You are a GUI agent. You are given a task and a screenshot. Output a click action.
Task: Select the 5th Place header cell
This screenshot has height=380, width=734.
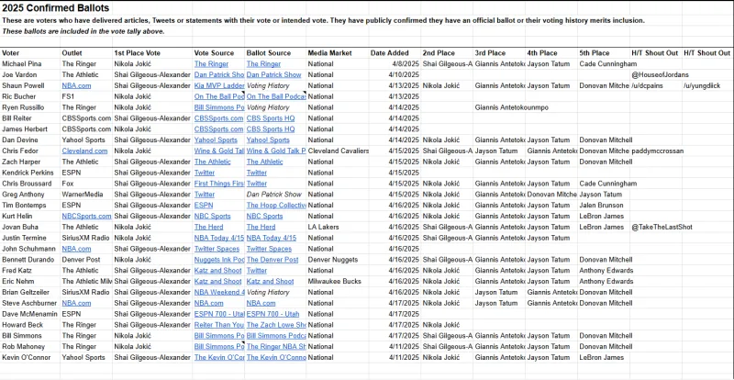[x=604, y=53]
